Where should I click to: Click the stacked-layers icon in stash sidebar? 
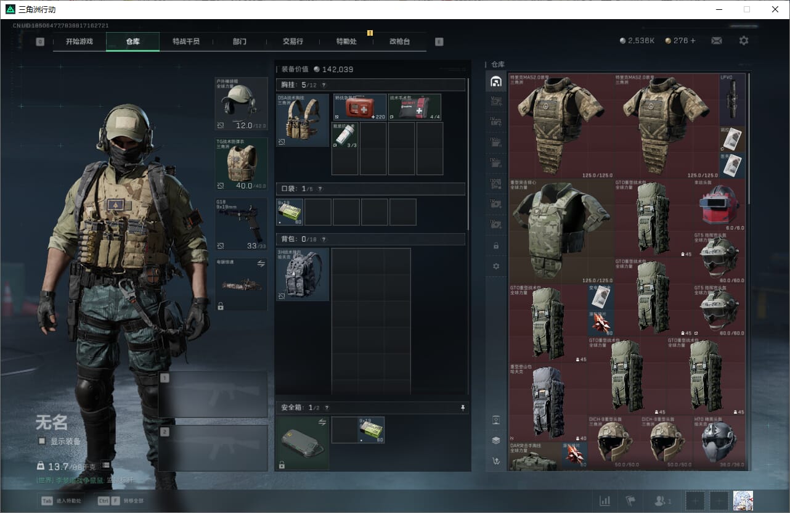[x=496, y=440]
